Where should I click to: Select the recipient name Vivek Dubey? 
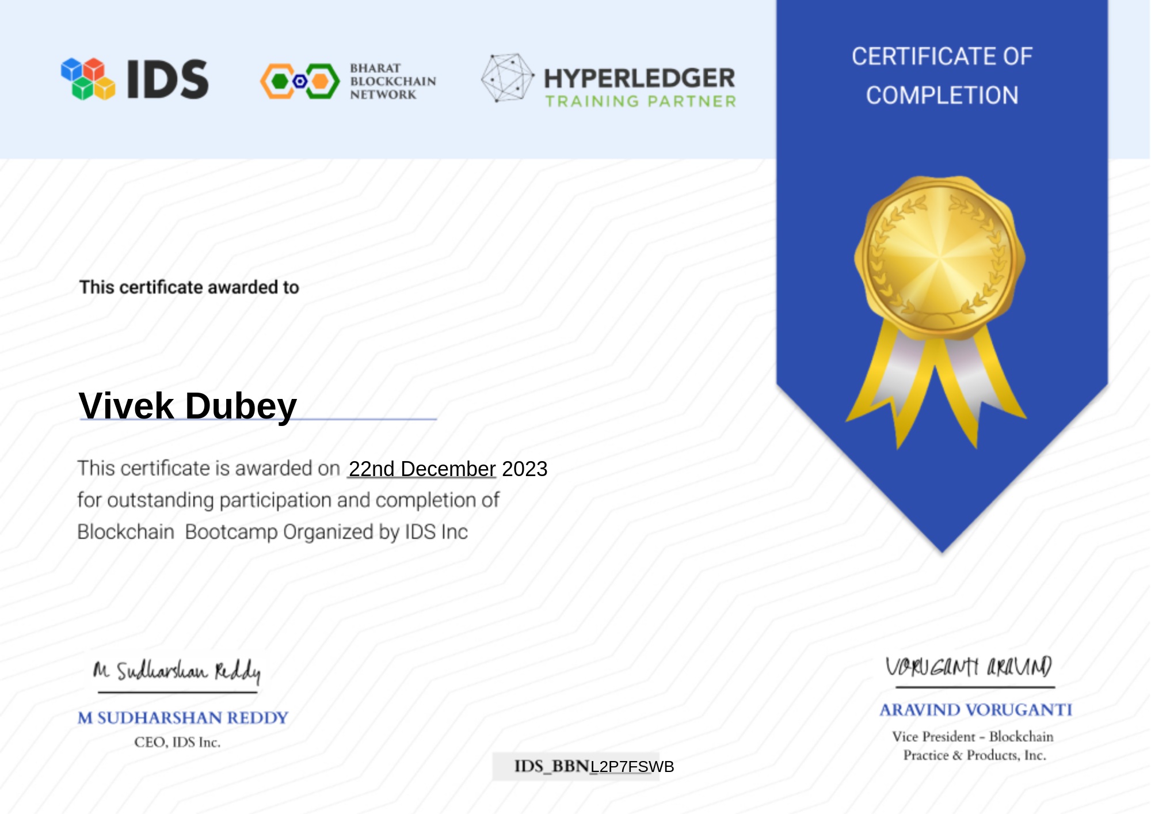tap(188, 406)
